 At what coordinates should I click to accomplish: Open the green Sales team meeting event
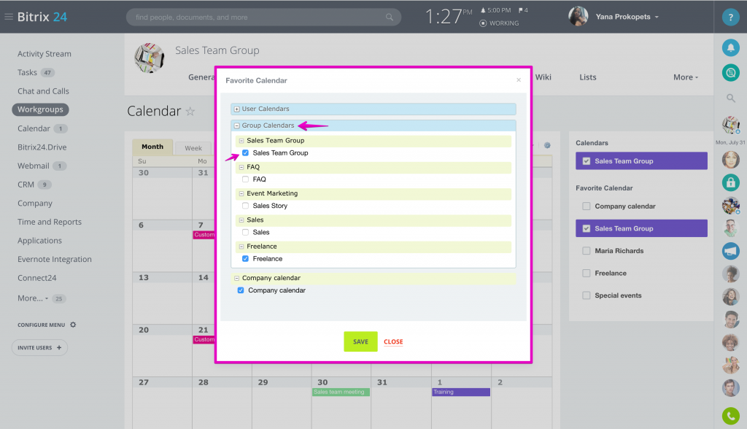[x=341, y=392]
